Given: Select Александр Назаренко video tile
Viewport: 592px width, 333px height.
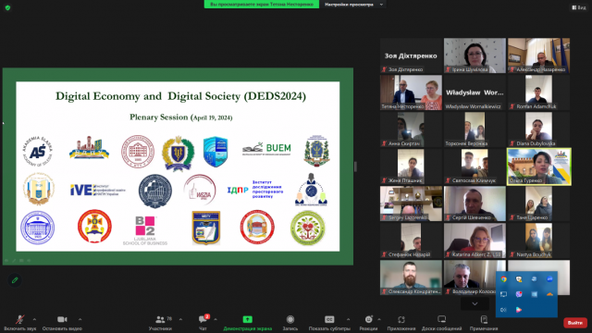Looking at the screenshot, I should (x=538, y=55).
